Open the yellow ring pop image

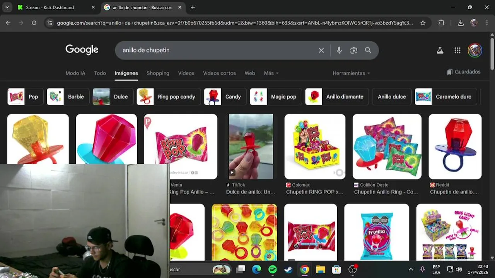point(38,139)
